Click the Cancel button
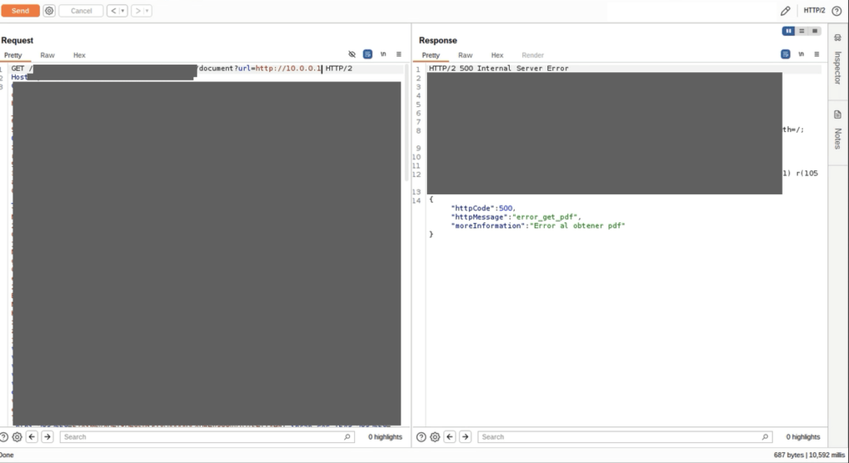This screenshot has width=849, height=463. 81,11
